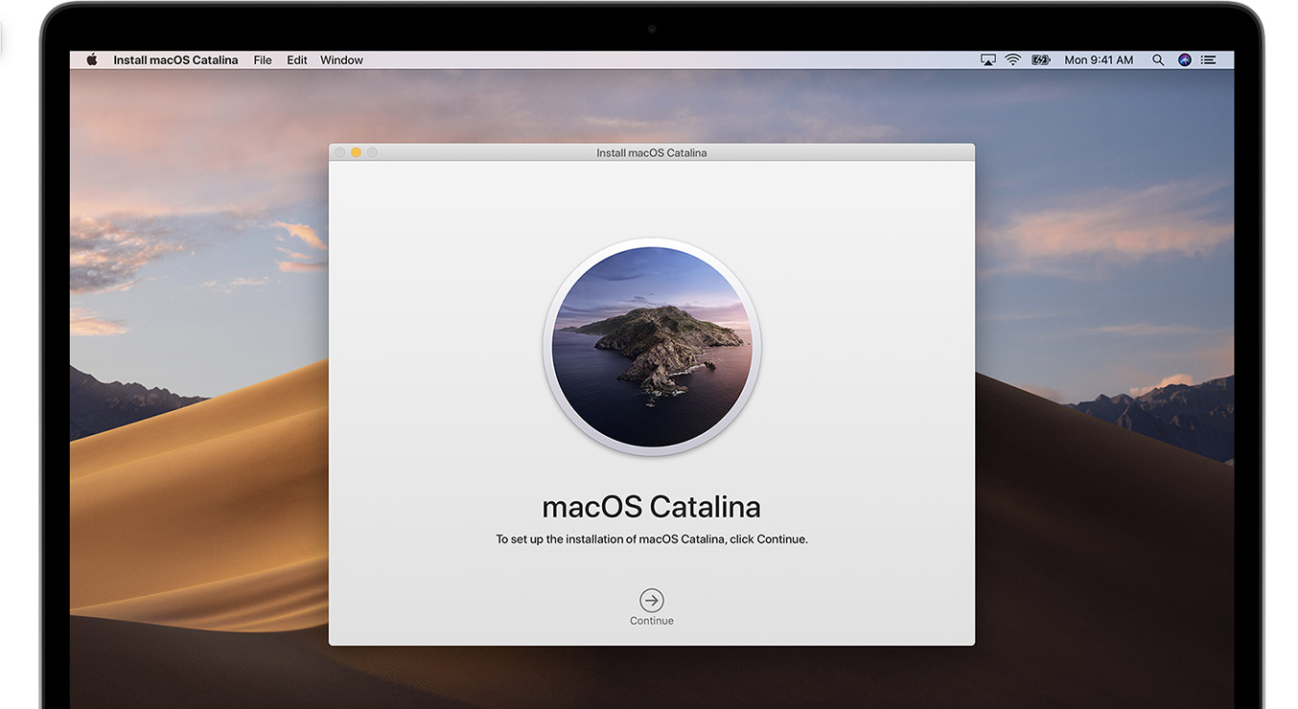Click the red close window button
Viewport: 1298px width, 709px height.
pos(339,152)
